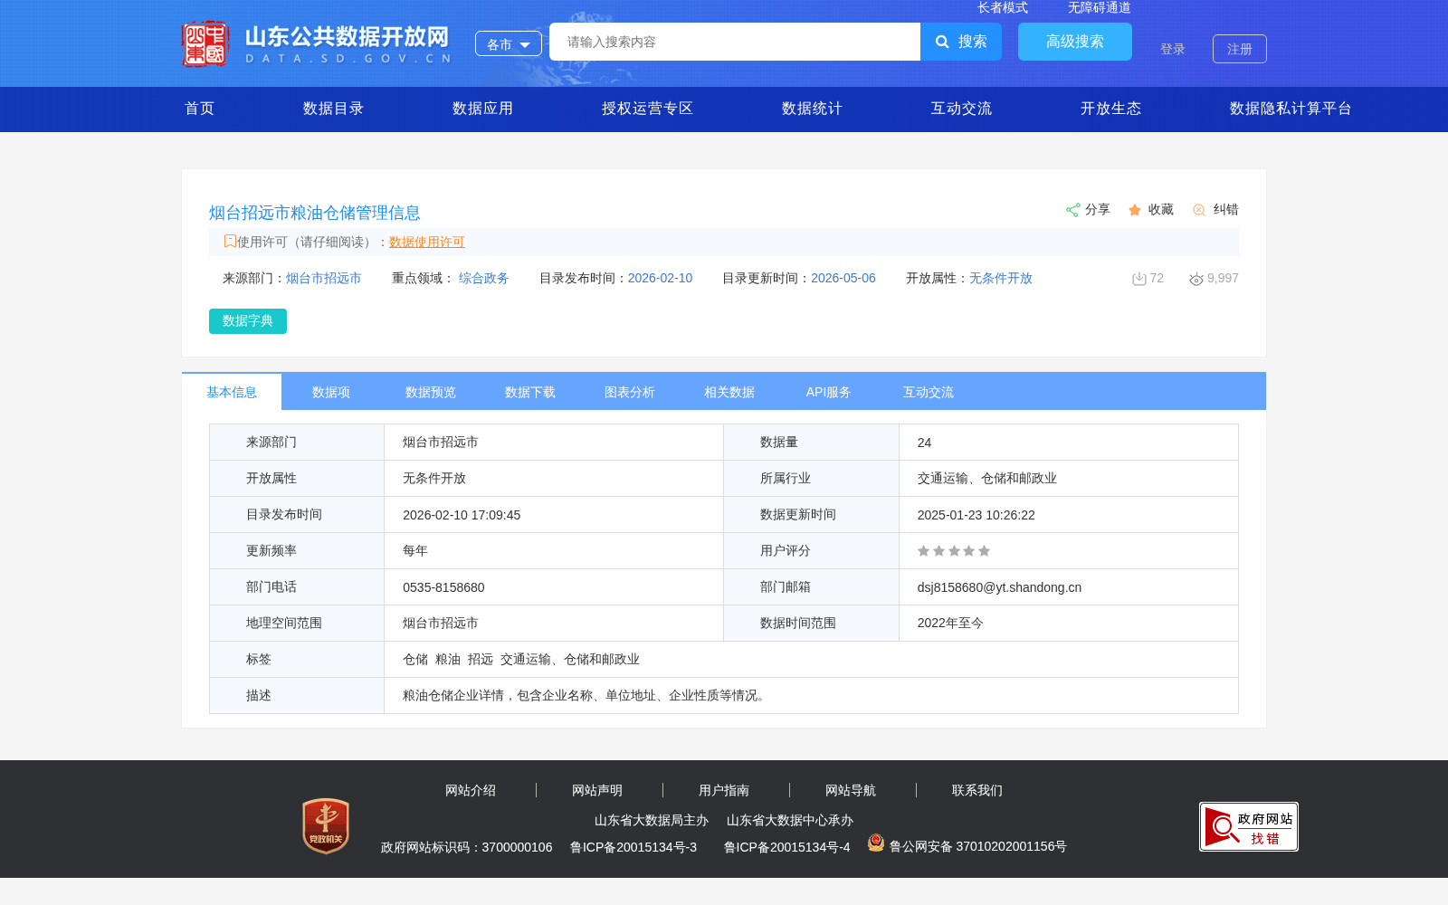1448x905 pixels.
Task: Open 数据统计 navigation item
Action: coord(813,109)
